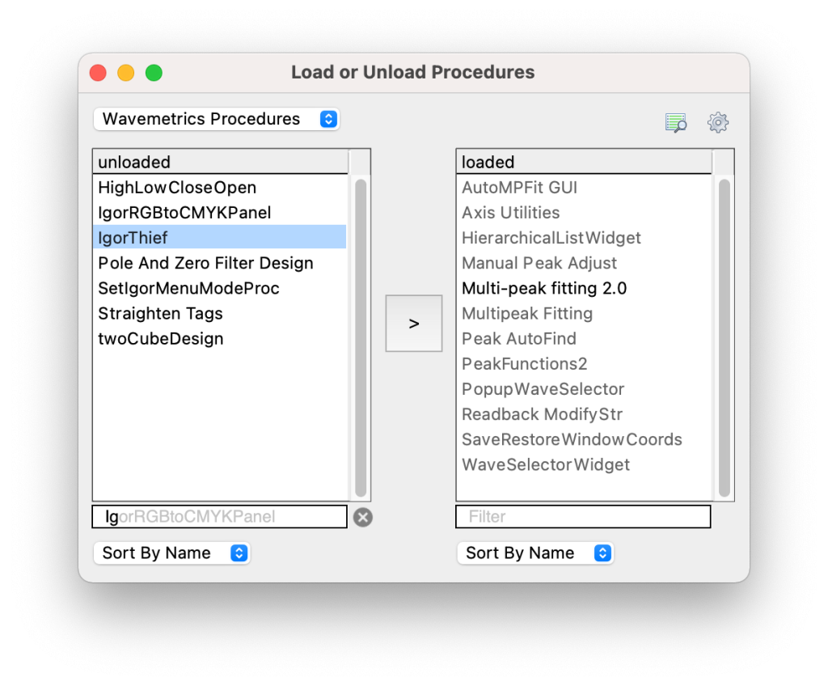
Task: Click the loaded list Filter field
Action: coord(583,516)
